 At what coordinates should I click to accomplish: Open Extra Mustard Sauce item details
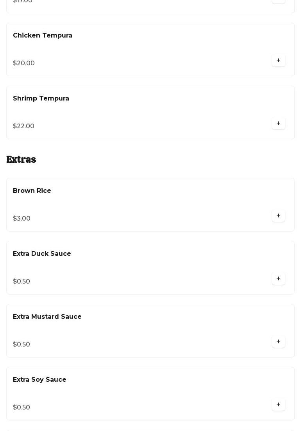coord(47,317)
